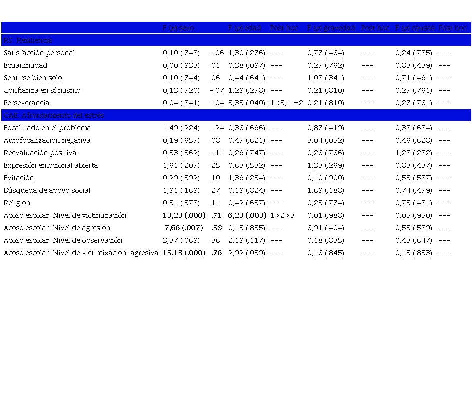Click the gravedad value 3,04 (.052)

click(x=326, y=140)
